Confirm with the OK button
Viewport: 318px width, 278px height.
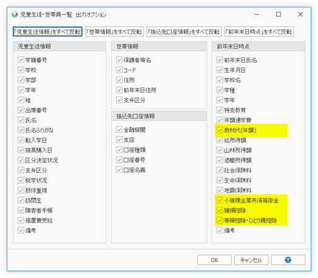click(x=214, y=260)
